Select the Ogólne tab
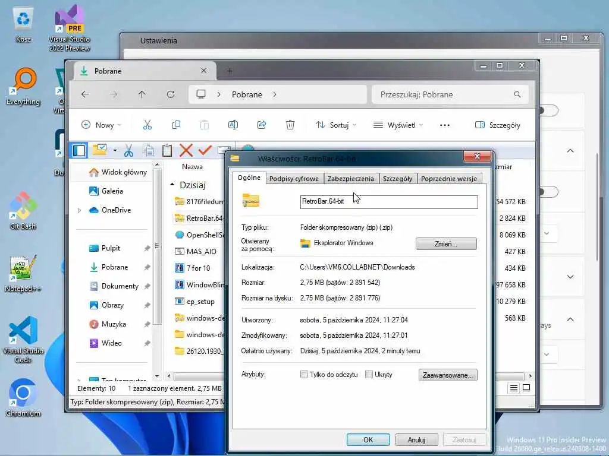The height and width of the screenshot is (456, 609). click(249, 177)
